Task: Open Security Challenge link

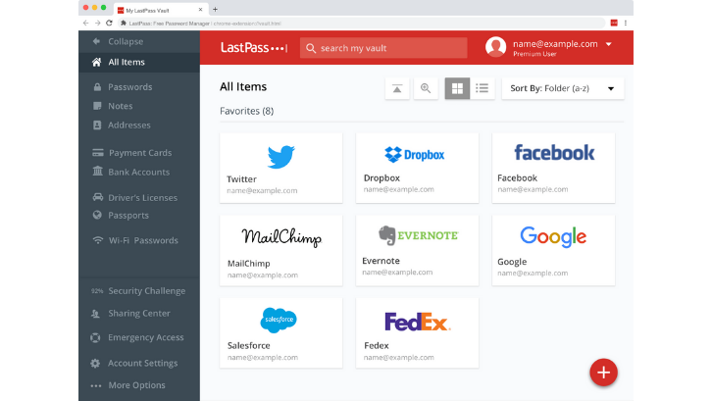Action: 147,290
